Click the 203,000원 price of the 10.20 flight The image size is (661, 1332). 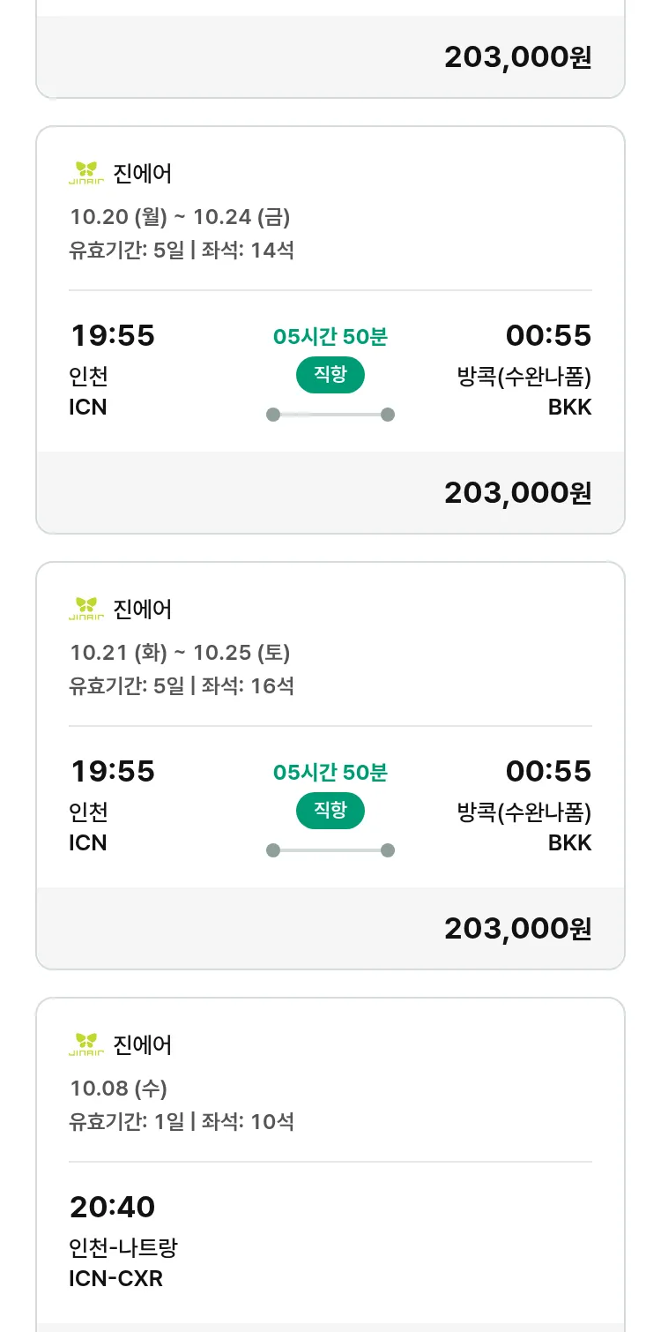pyautogui.click(x=517, y=493)
